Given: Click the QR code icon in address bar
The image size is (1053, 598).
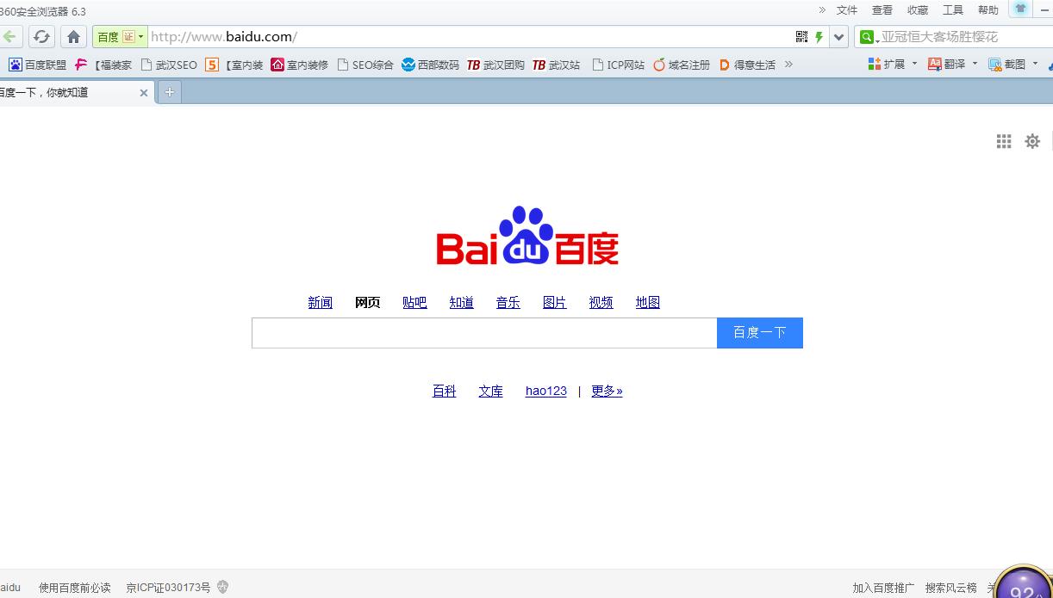Looking at the screenshot, I should point(801,37).
